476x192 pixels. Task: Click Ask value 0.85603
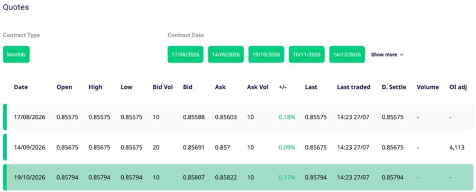[226, 117]
